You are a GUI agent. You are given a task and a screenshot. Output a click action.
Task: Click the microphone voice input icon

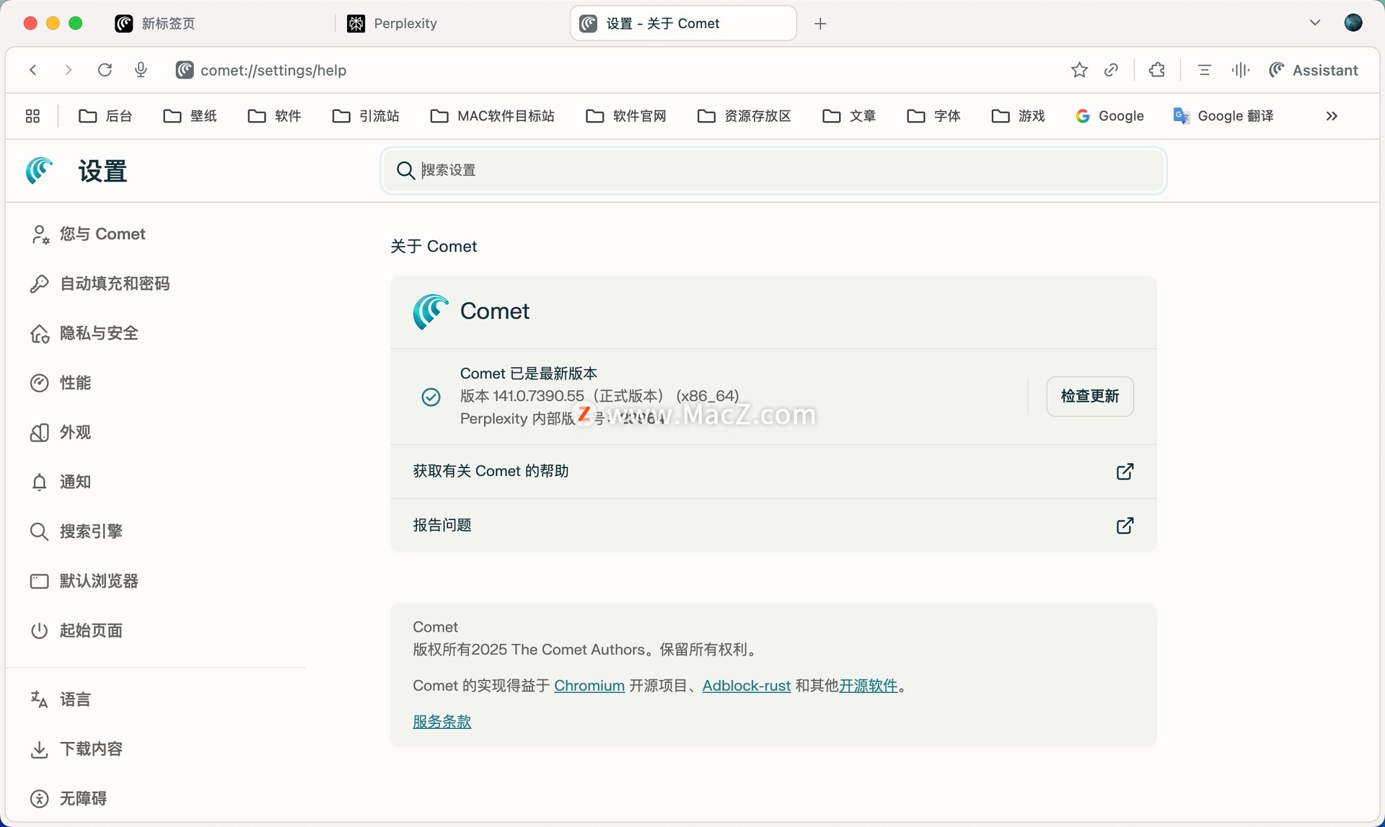pos(141,70)
